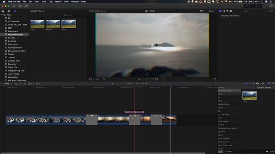275x154 pixels.
Task: Select the Medium adjustment layer thumbnail
Action: click(x=53, y=24)
